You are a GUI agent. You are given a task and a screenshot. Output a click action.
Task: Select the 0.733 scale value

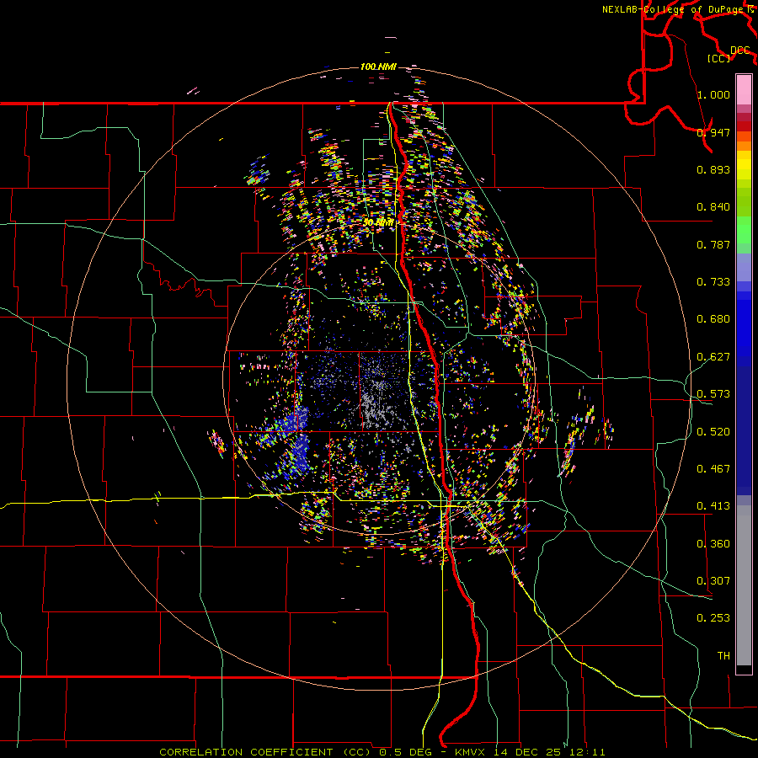pos(713,282)
